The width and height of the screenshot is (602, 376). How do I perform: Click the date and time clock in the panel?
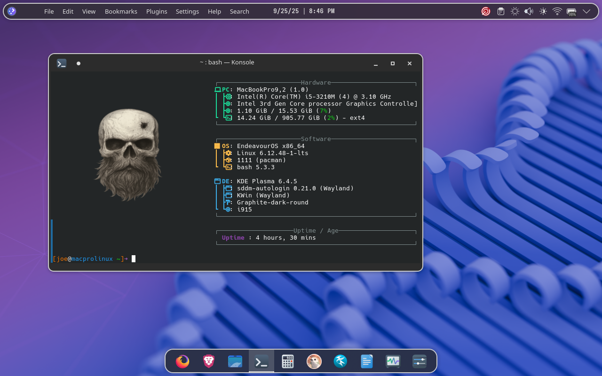pyautogui.click(x=304, y=11)
